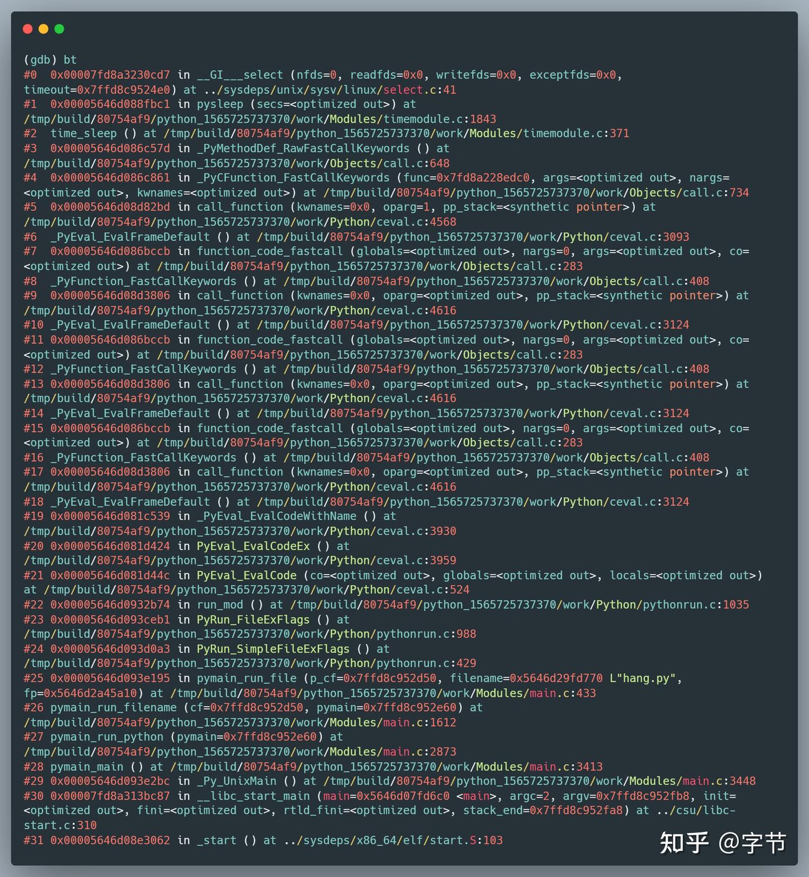This screenshot has height=877, width=809.
Task: Click the select.c:41 file reference
Action: coord(418,89)
